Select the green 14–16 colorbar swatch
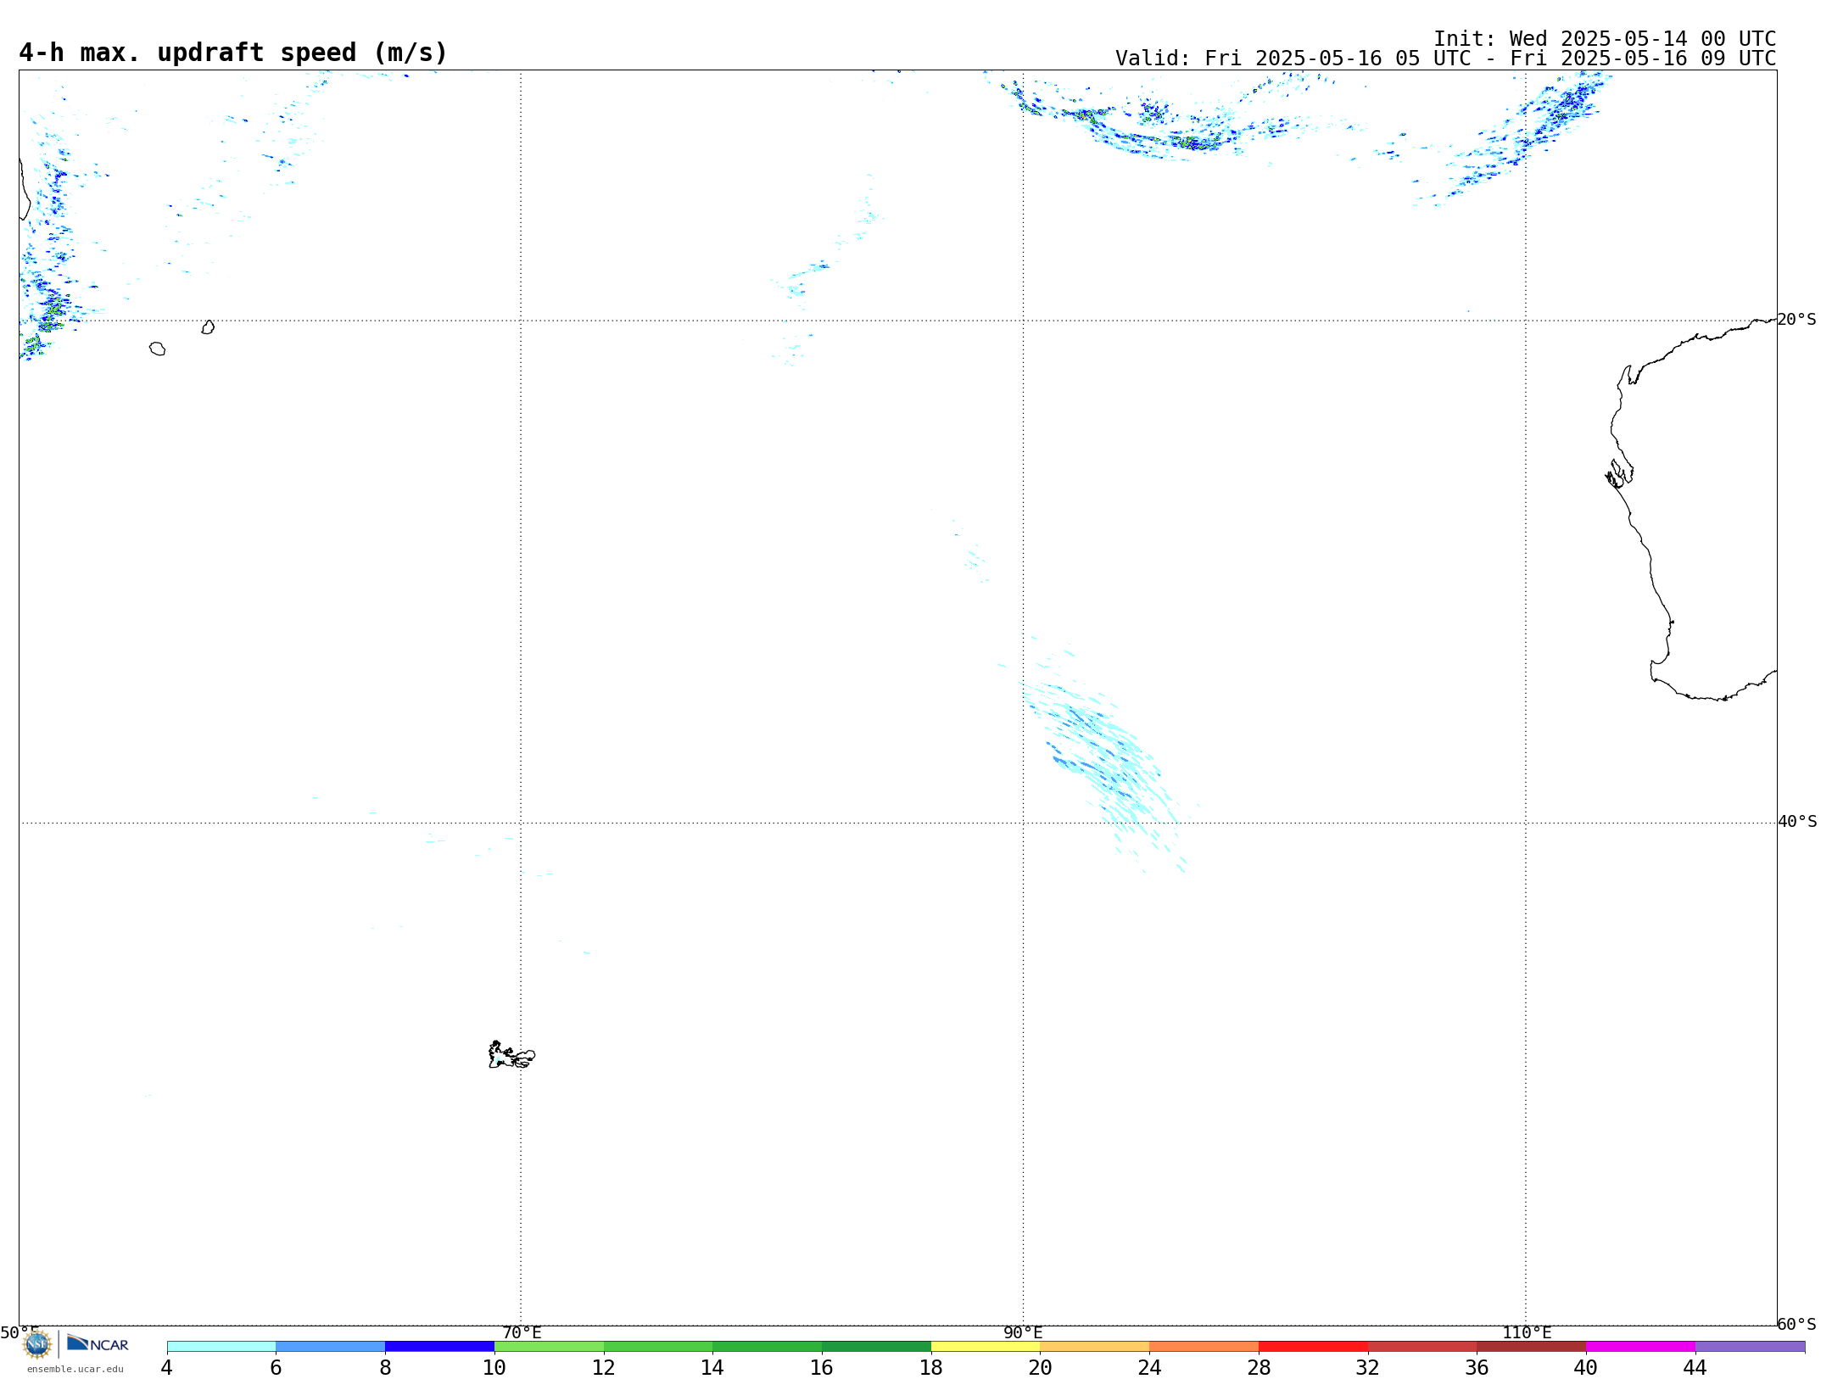The image size is (1832, 1379). click(x=768, y=1346)
